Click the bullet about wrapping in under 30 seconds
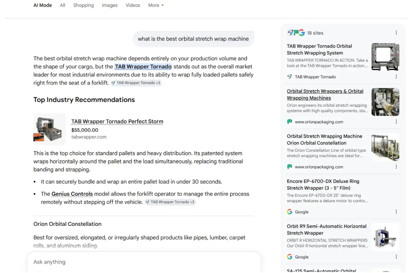Viewport: 408px width, 273px height. click(131, 182)
